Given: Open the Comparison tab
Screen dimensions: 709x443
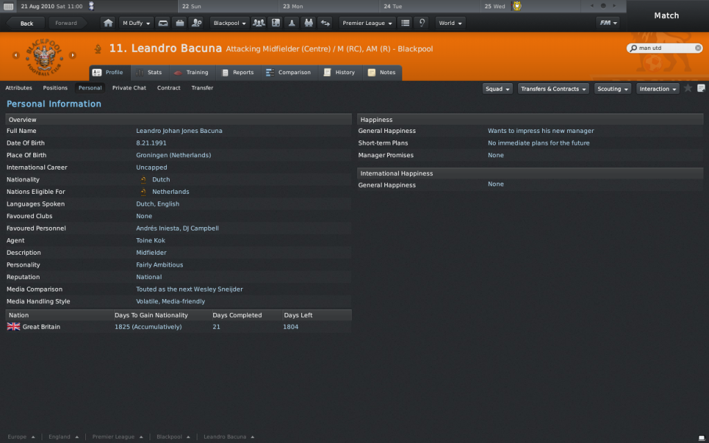Looking at the screenshot, I should tap(289, 72).
